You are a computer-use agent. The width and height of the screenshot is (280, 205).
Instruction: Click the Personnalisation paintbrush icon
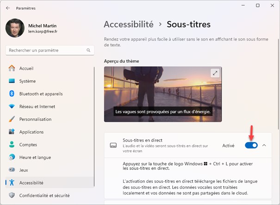tap(12, 119)
